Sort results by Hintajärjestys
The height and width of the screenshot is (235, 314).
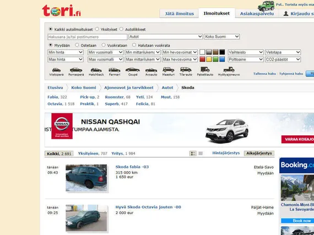point(226,153)
